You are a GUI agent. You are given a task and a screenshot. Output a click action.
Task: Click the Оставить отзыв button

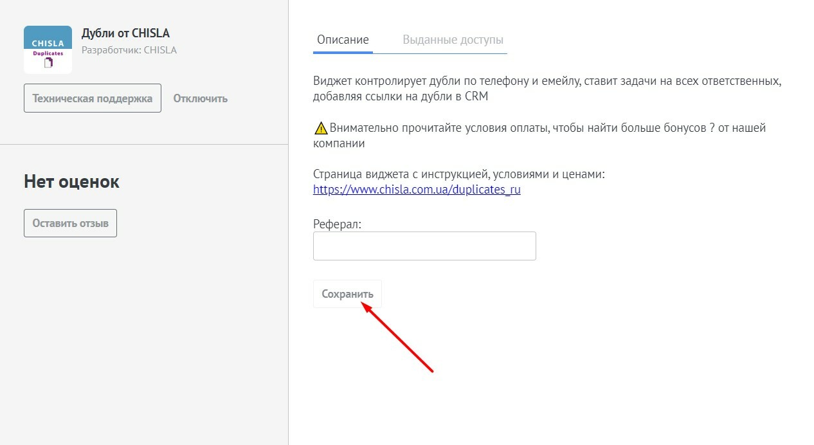[71, 223]
